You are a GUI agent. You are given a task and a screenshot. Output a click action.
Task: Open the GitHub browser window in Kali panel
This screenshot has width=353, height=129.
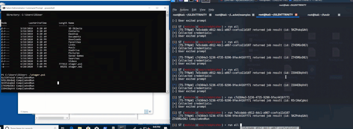pyautogui.click(x=237, y=1)
